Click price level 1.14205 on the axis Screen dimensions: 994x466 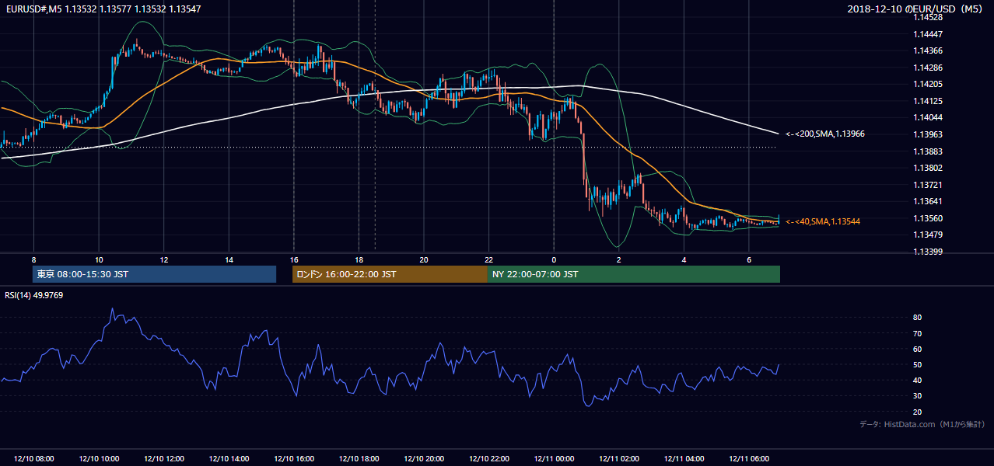(x=928, y=84)
